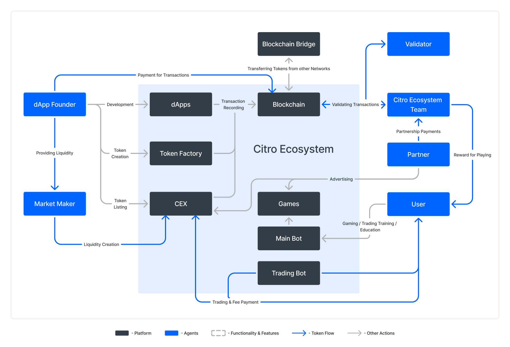Click the Games platform node
The height and width of the screenshot is (347, 510).
coord(288,204)
